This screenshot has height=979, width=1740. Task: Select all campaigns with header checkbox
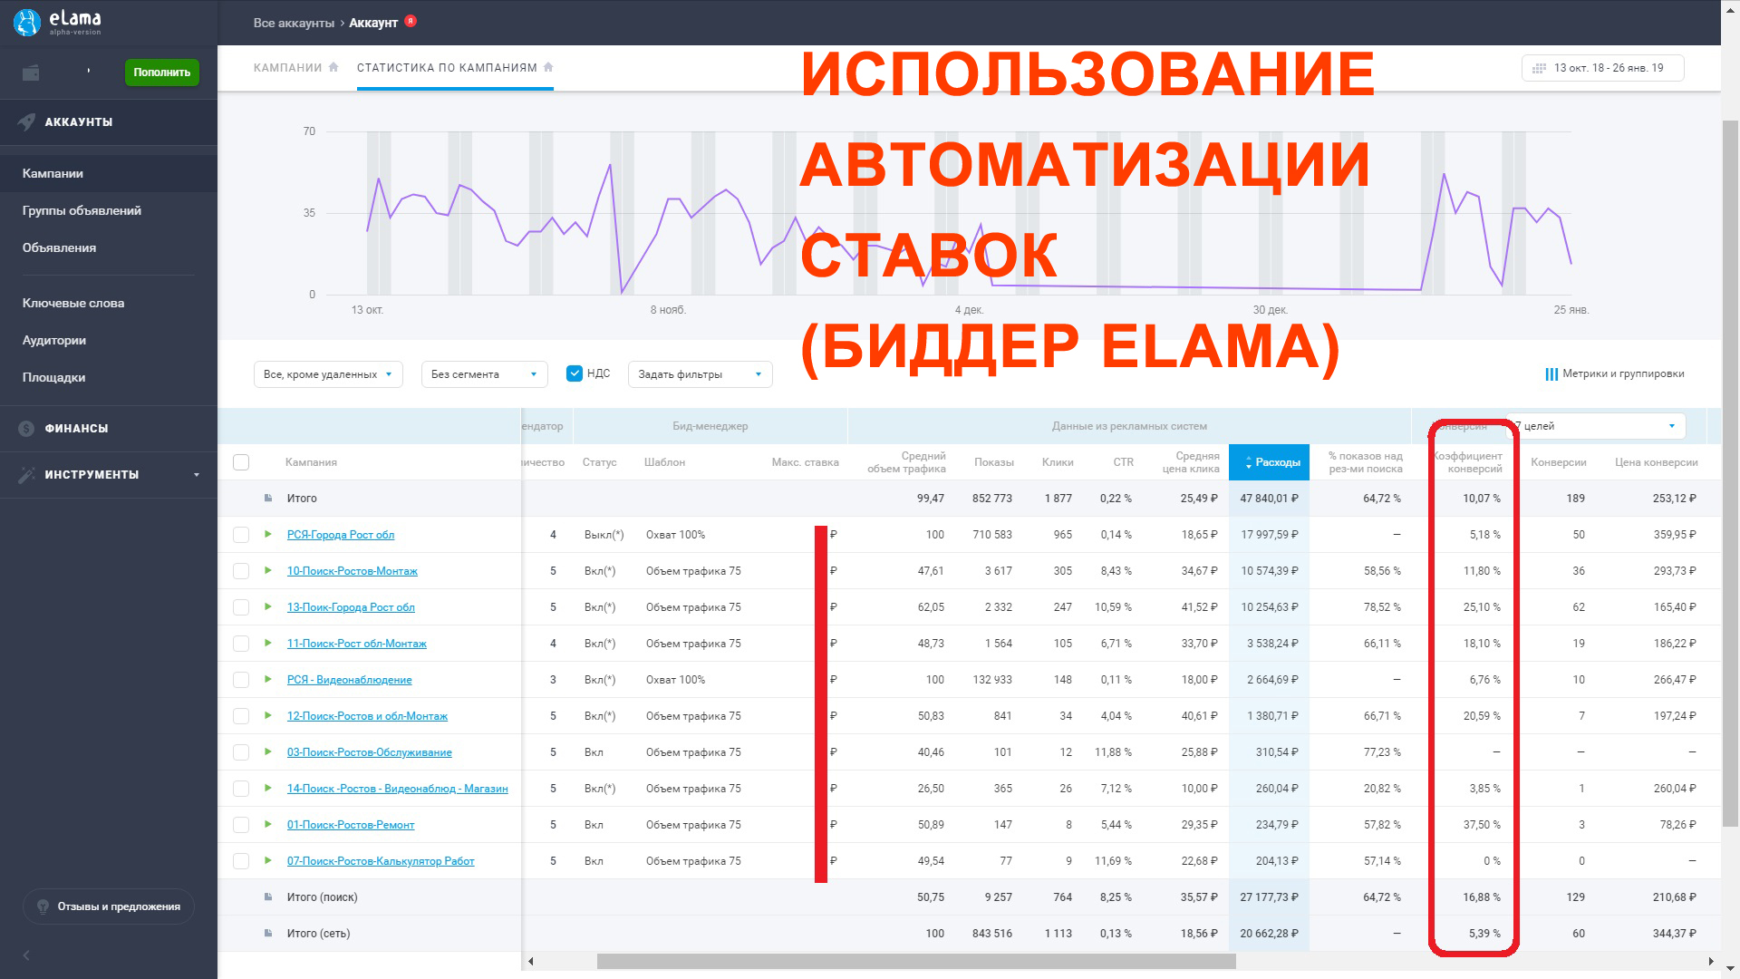coord(241,462)
